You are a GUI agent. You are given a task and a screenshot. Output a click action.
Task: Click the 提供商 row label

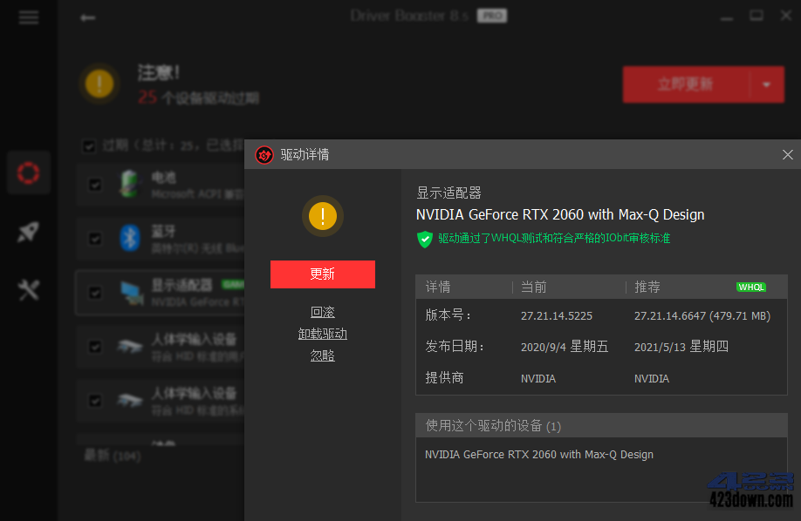(x=444, y=377)
